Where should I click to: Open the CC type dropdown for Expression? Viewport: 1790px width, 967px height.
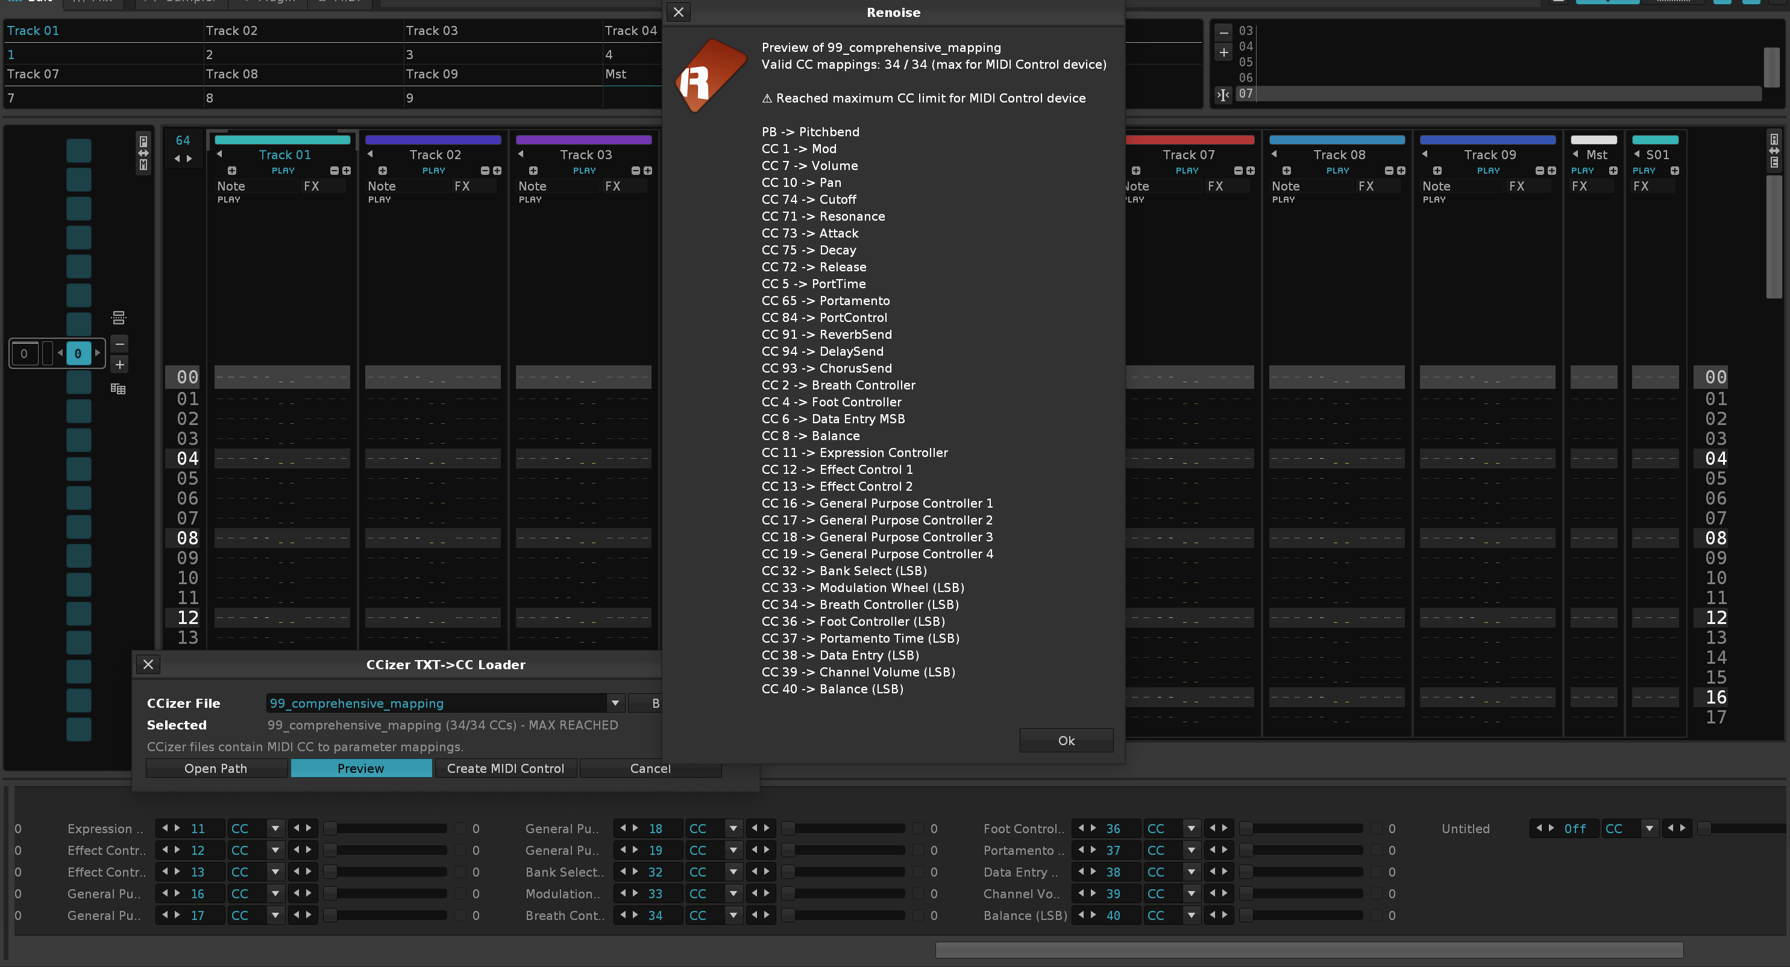275,828
